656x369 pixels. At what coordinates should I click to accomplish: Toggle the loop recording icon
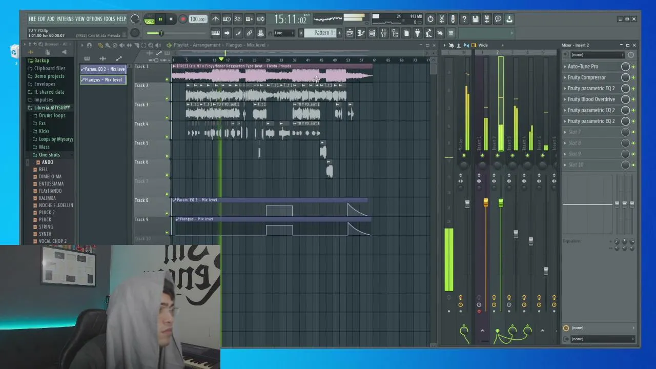(x=260, y=19)
